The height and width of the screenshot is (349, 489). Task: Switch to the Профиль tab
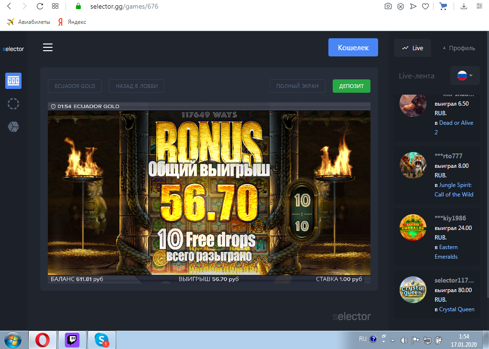459,48
